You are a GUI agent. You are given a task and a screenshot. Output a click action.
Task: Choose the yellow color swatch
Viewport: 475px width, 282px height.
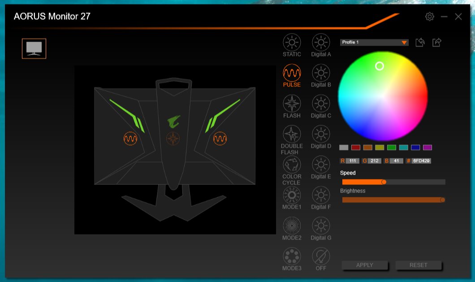tap(380, 147)
